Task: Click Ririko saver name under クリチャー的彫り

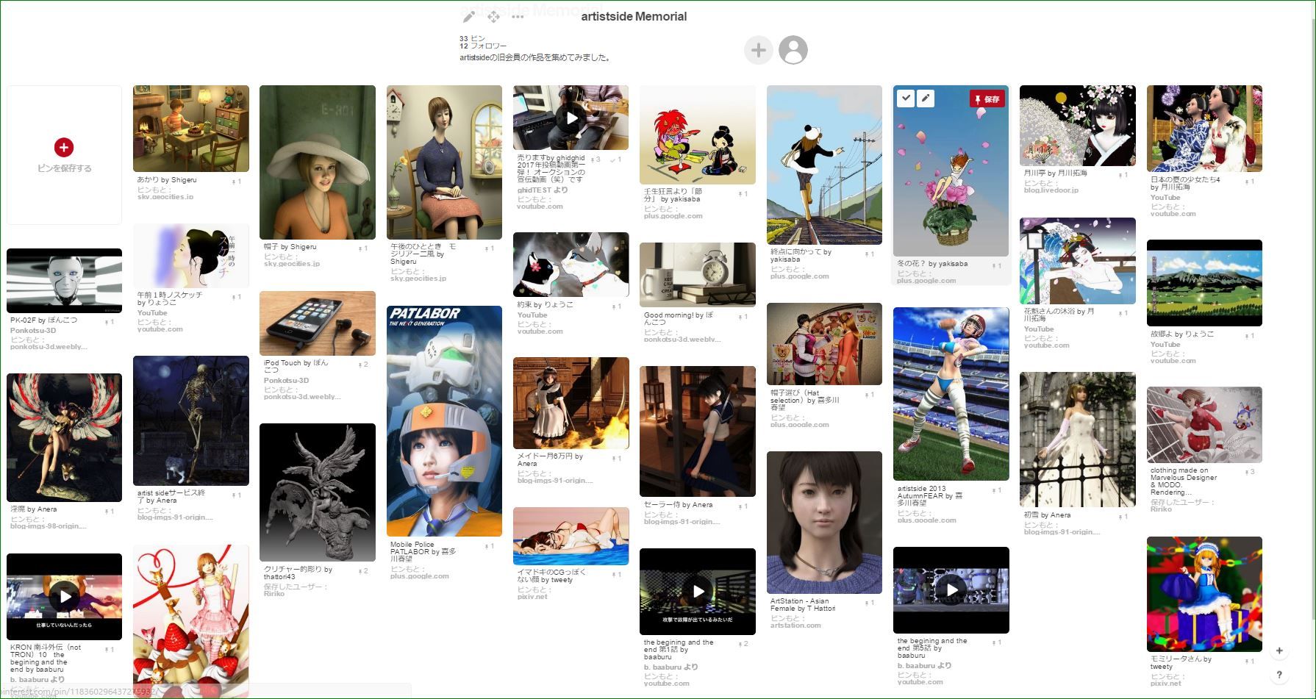Action: coord(276,594)
